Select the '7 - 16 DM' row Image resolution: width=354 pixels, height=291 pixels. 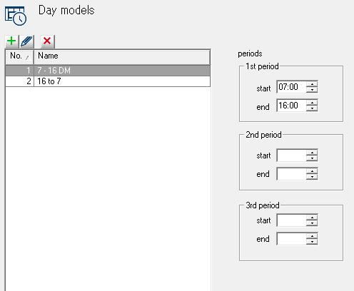coord(108,71)
